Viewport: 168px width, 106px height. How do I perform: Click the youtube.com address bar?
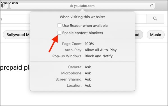pyautogui.click(x=82, y=6)
